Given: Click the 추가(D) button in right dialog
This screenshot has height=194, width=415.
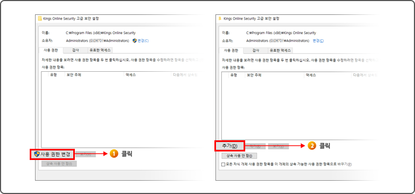Looking at the screenshot, I should click(230, 146).
